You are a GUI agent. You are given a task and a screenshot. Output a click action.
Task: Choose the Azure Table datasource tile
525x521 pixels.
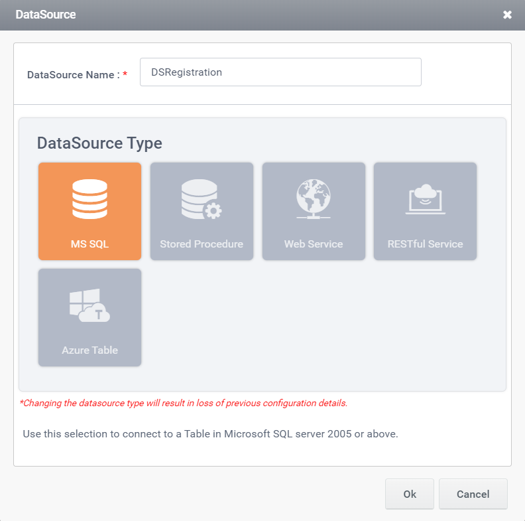[x=89, y=317]
